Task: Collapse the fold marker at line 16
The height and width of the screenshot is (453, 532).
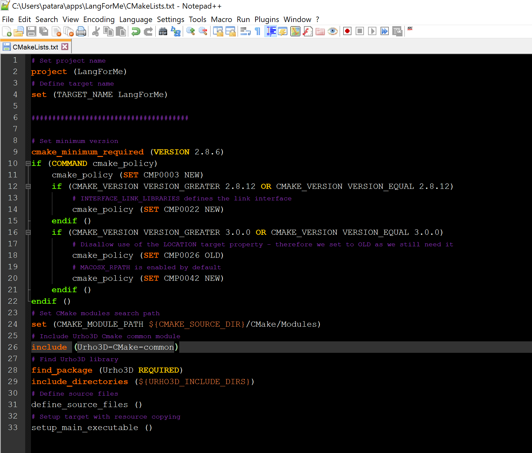Action: coord(28,232)
